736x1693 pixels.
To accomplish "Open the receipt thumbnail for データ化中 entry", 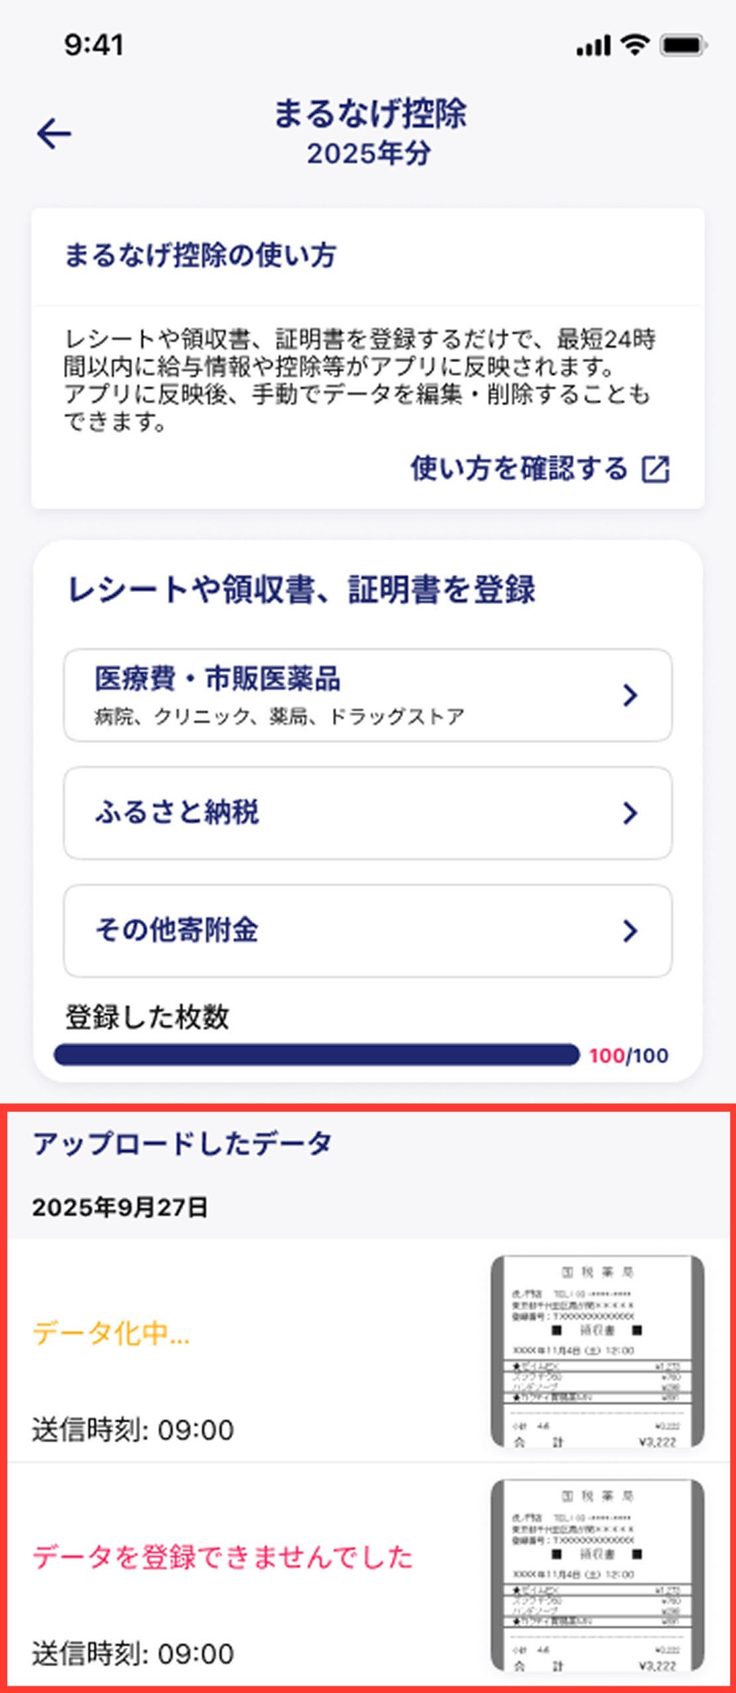I will click(598, 1351).
